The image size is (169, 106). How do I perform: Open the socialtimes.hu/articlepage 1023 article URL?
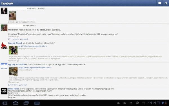47,95
